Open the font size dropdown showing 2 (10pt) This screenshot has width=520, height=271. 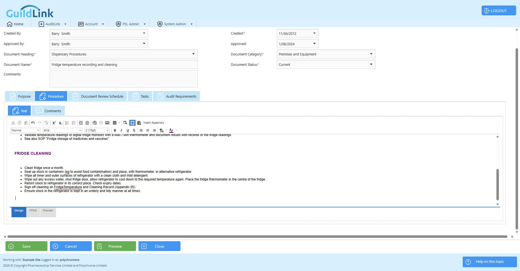point(97,131)
